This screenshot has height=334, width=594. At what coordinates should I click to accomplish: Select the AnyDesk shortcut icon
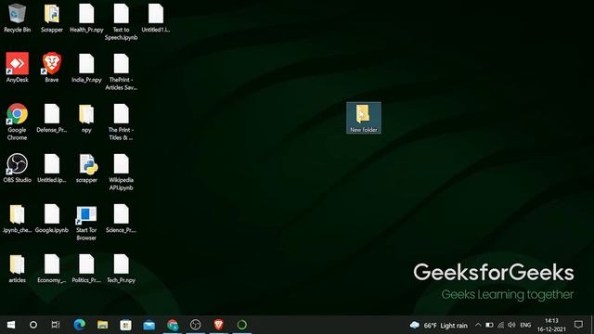(x=17, y=68)
